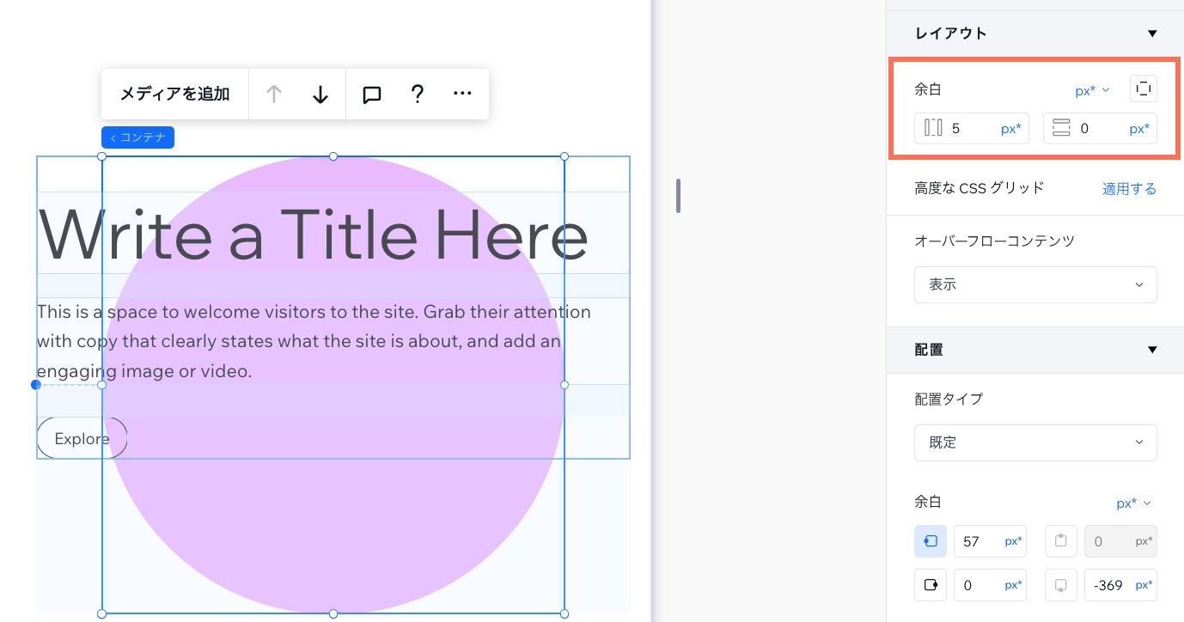1184x622 pixels.
Task: Open the px* unit dropdown in layout padding
Action: pyautogui.click(x=1093, y=90)
